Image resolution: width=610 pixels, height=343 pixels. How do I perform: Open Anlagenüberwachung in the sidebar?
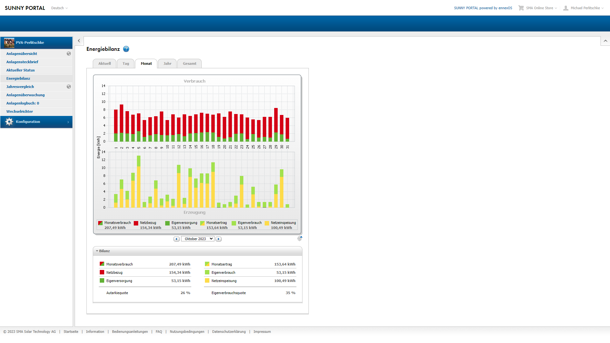(25, 95)
